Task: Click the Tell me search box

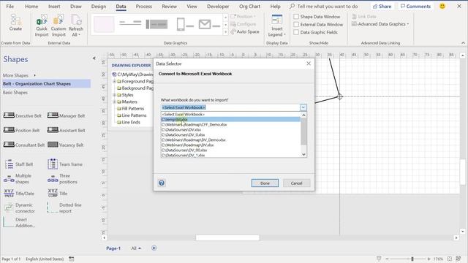Action: tap(324, 7)
